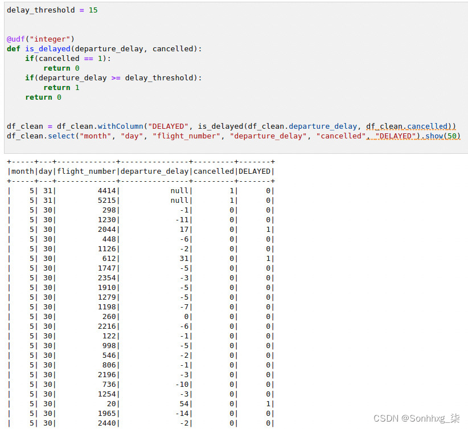Click the cancelled value 1 in flight 4414 row
The height and width of the screenshot is (429, 468).
pyautogui.click(x=232, y=191)
